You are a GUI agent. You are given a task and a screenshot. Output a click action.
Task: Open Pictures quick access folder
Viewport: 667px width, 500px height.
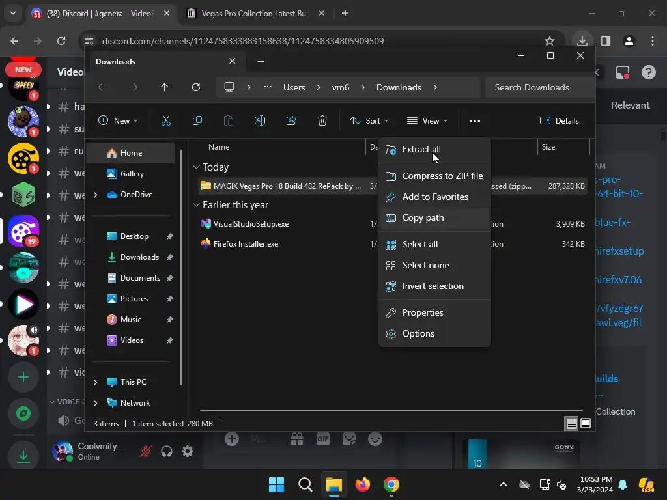click(x=134, y=299)
